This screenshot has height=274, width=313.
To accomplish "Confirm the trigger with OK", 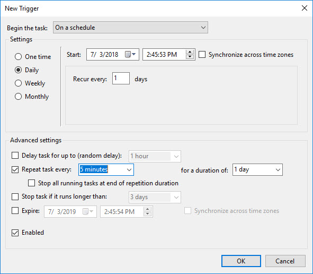I will pyautogui.click(x=241, y=261).
